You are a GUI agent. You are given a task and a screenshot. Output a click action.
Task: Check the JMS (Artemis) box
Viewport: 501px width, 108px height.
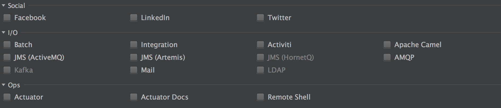tap(134, 57)
